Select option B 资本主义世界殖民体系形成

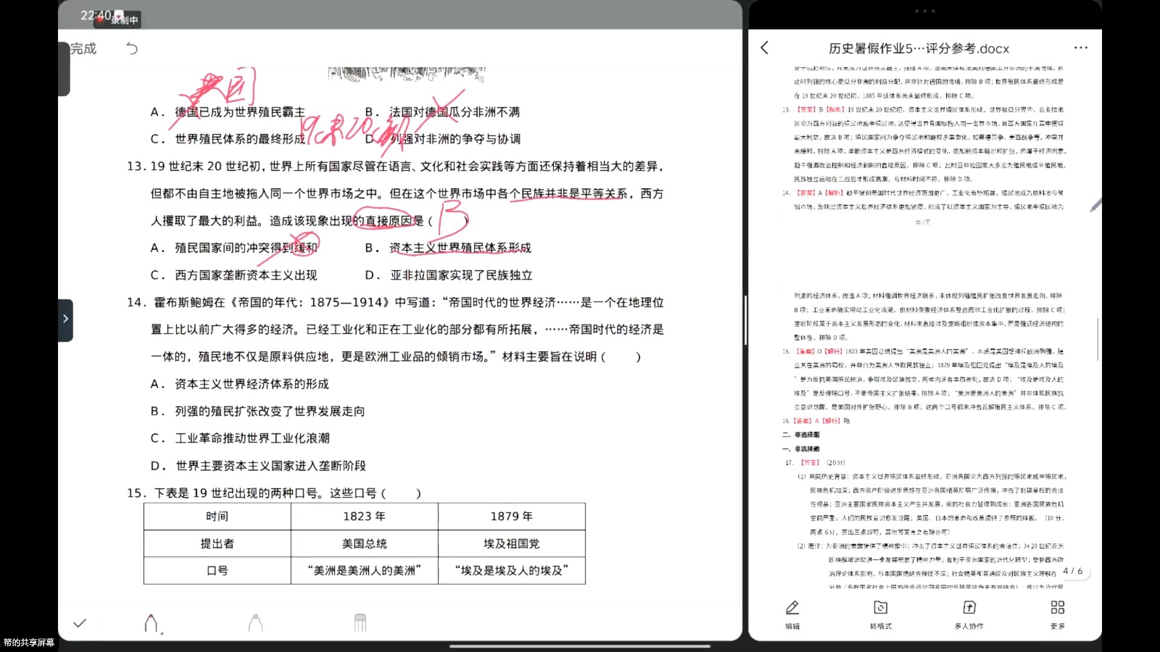(448, 248)
